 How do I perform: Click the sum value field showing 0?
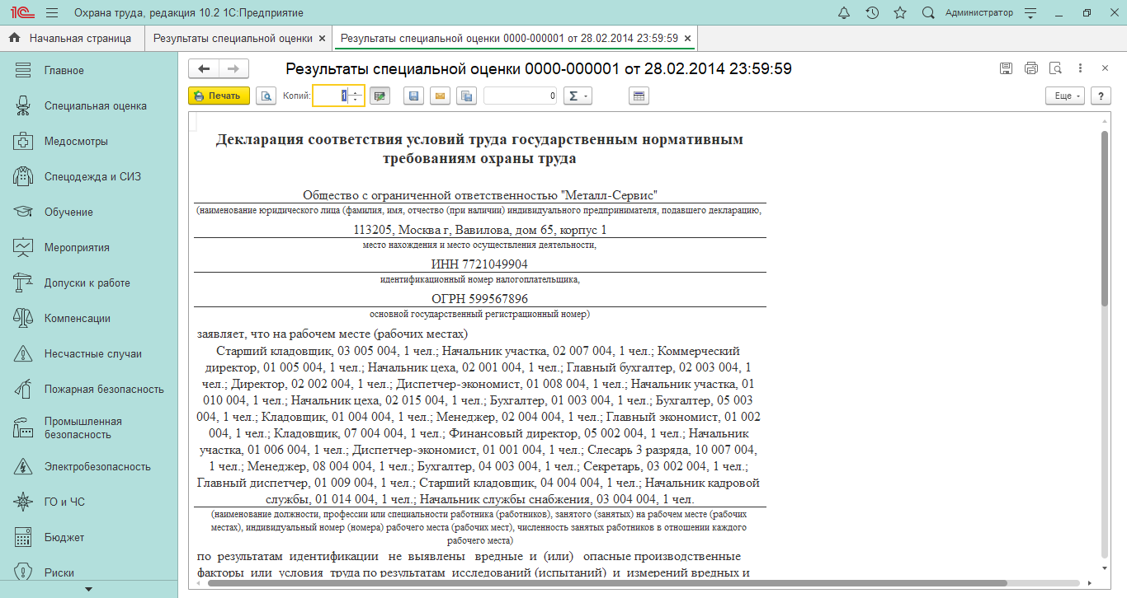(x=521, y=96)
